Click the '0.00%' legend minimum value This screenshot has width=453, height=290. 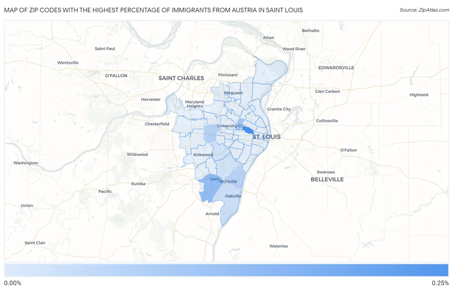pos(13,283)
